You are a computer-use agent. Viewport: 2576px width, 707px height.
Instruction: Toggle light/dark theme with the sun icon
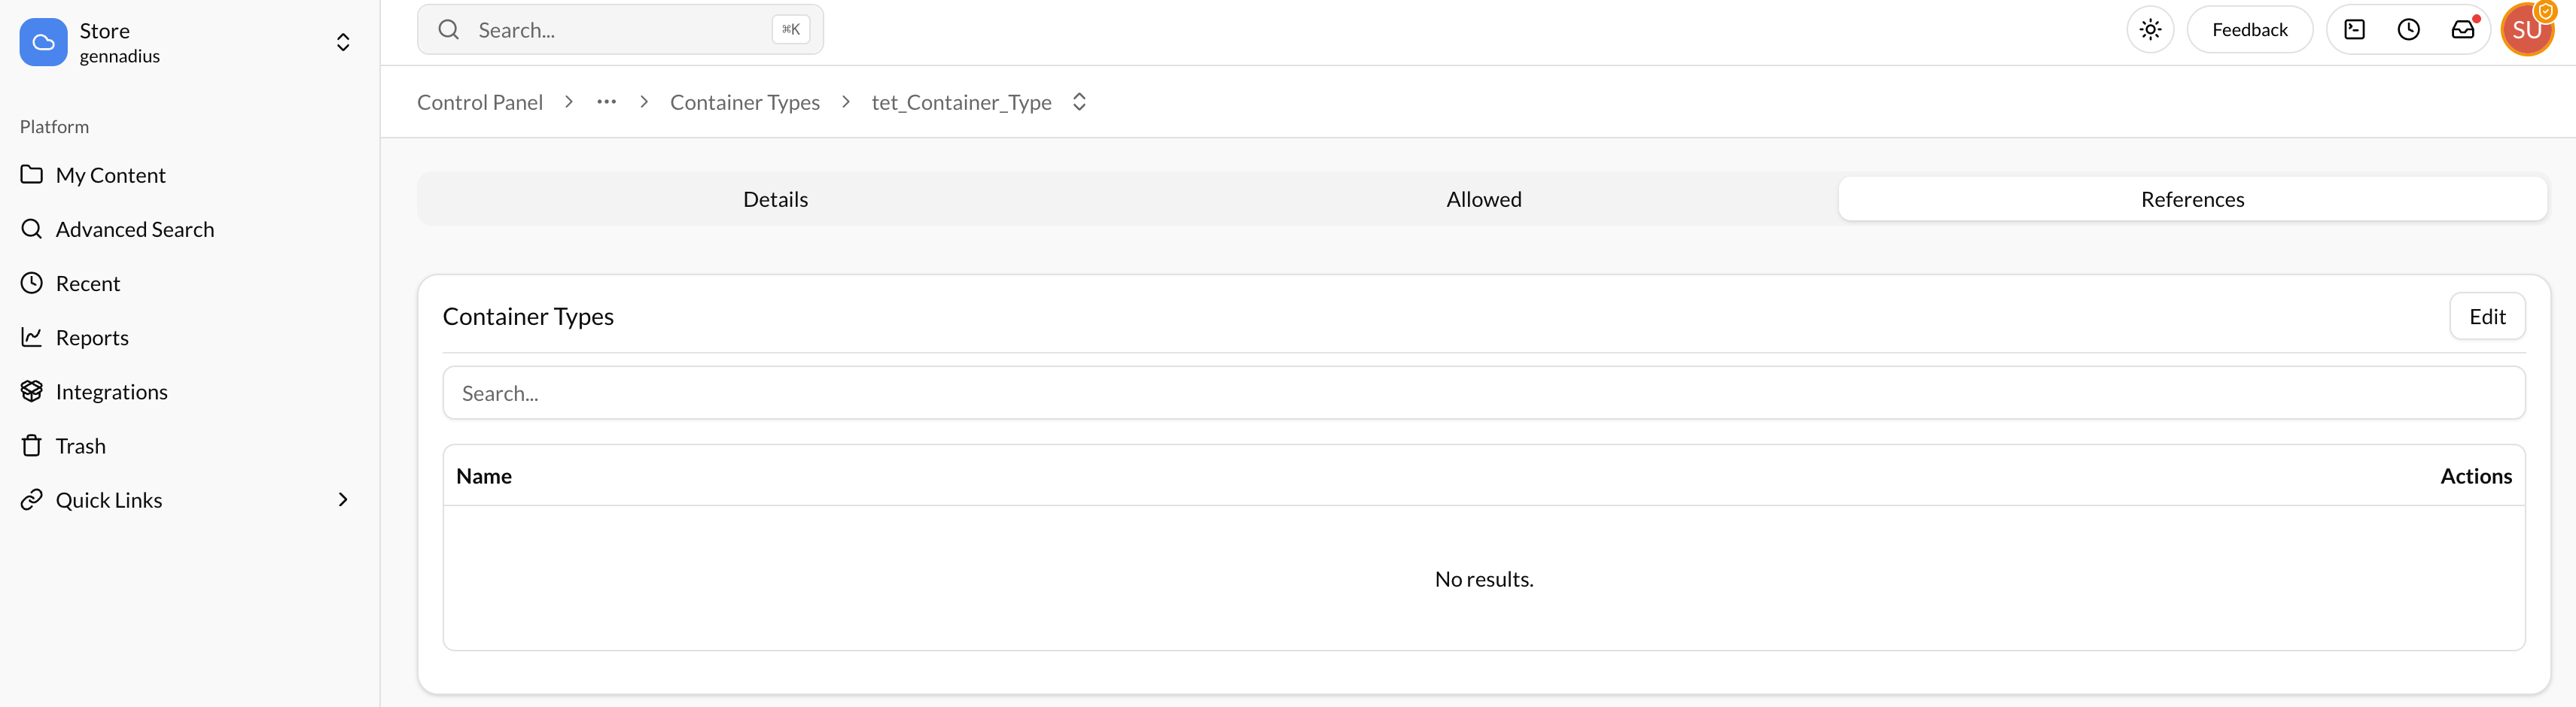click(2150, 29)
